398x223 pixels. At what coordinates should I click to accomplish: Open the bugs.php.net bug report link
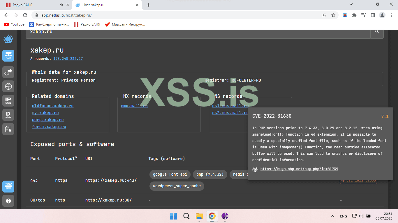(x=299, y=169)
